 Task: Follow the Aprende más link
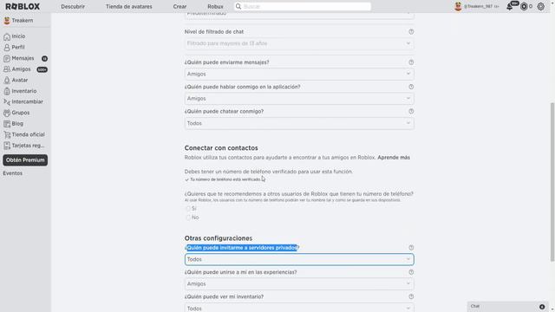[394, 158]
